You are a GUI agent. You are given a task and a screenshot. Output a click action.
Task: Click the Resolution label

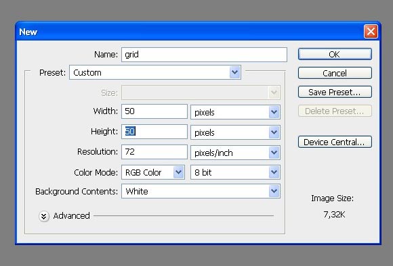98,152
